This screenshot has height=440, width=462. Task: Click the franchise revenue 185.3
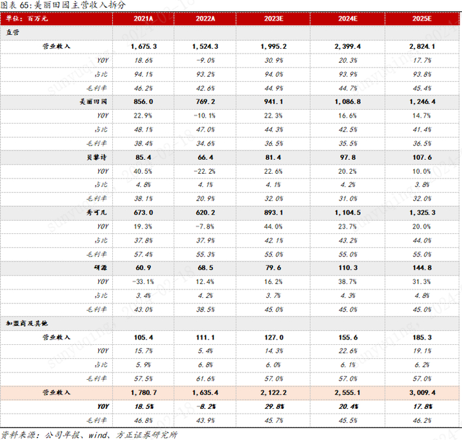coord(422,338)
